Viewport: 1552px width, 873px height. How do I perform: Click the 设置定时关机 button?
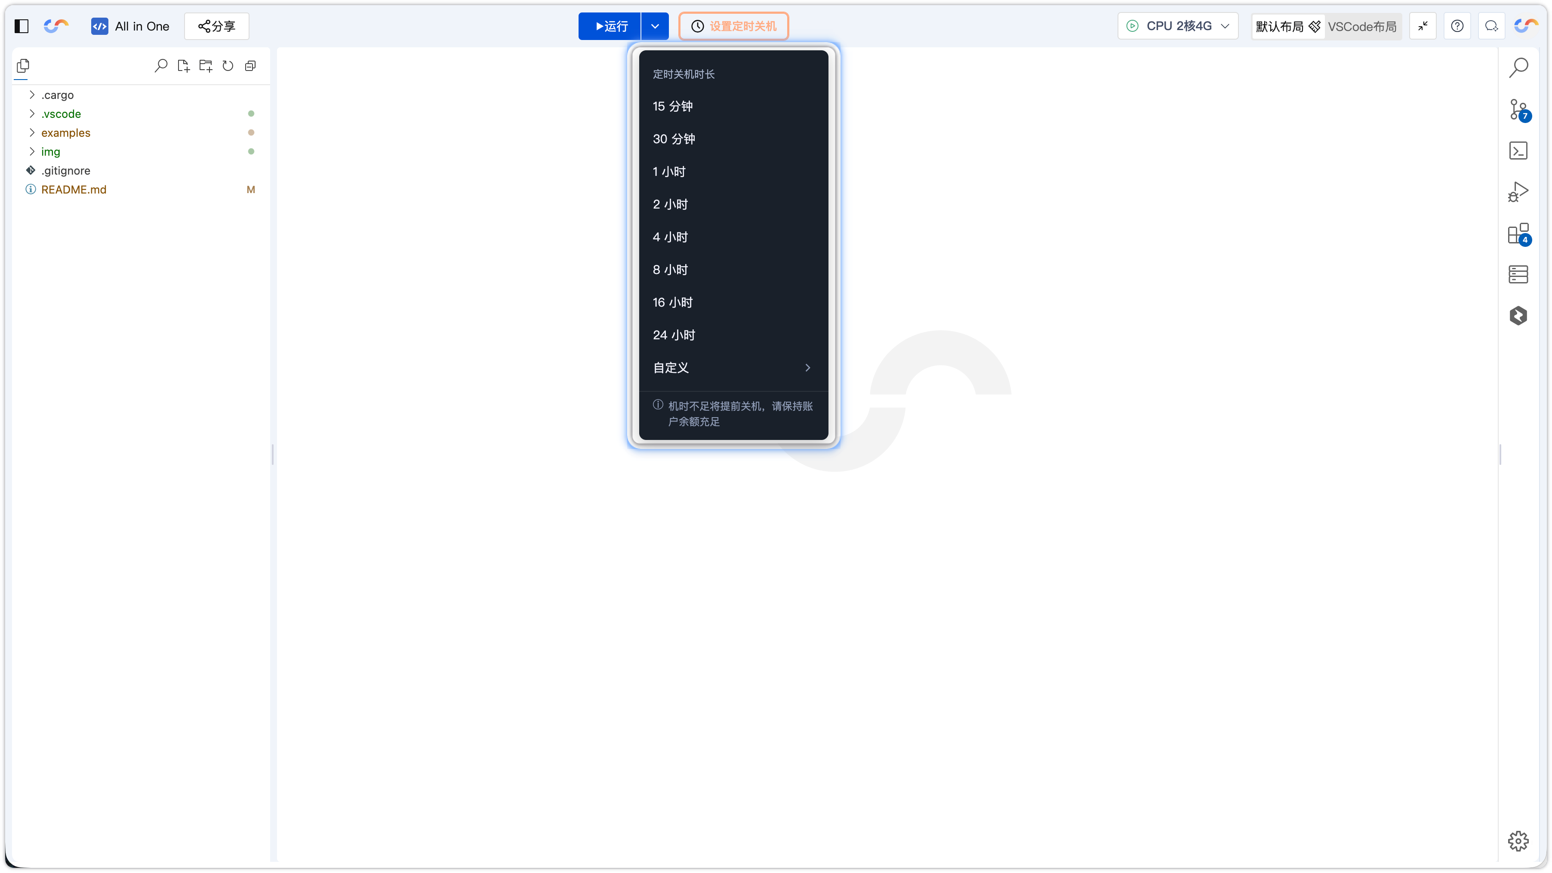(x=733, y=26)
